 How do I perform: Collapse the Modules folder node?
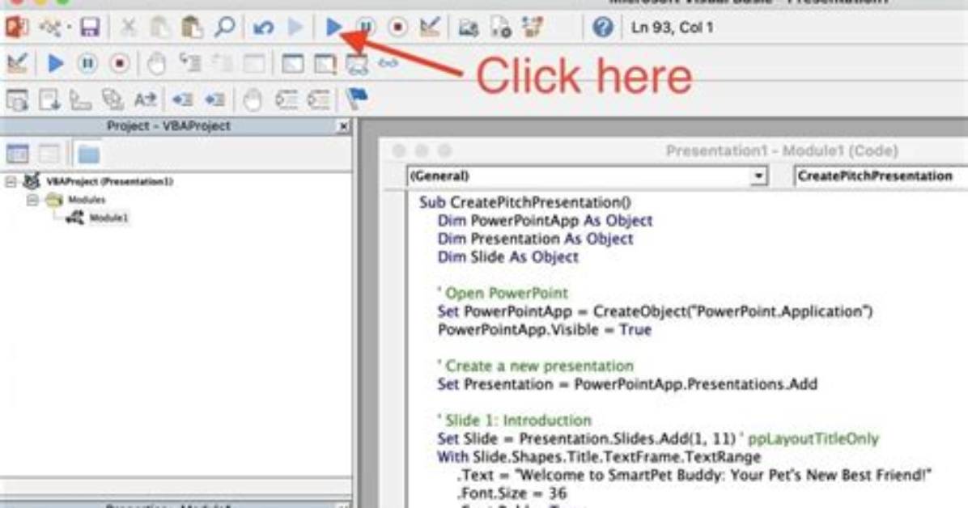coord(32,199)
